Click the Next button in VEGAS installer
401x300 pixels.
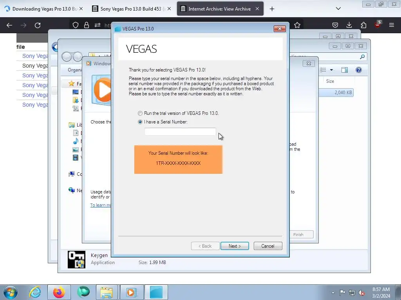235,246
